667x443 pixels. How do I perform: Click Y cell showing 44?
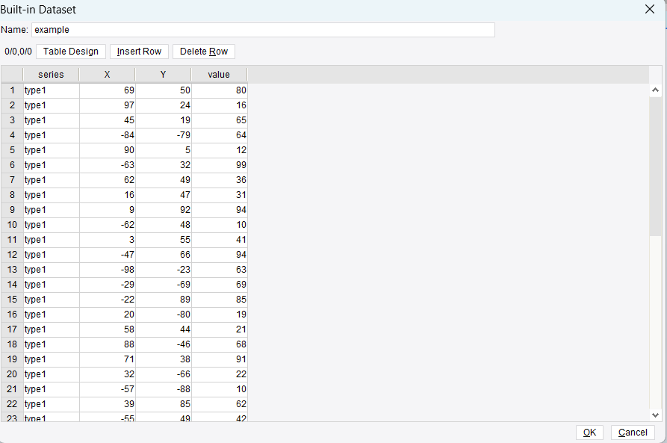tap(164, 329)
